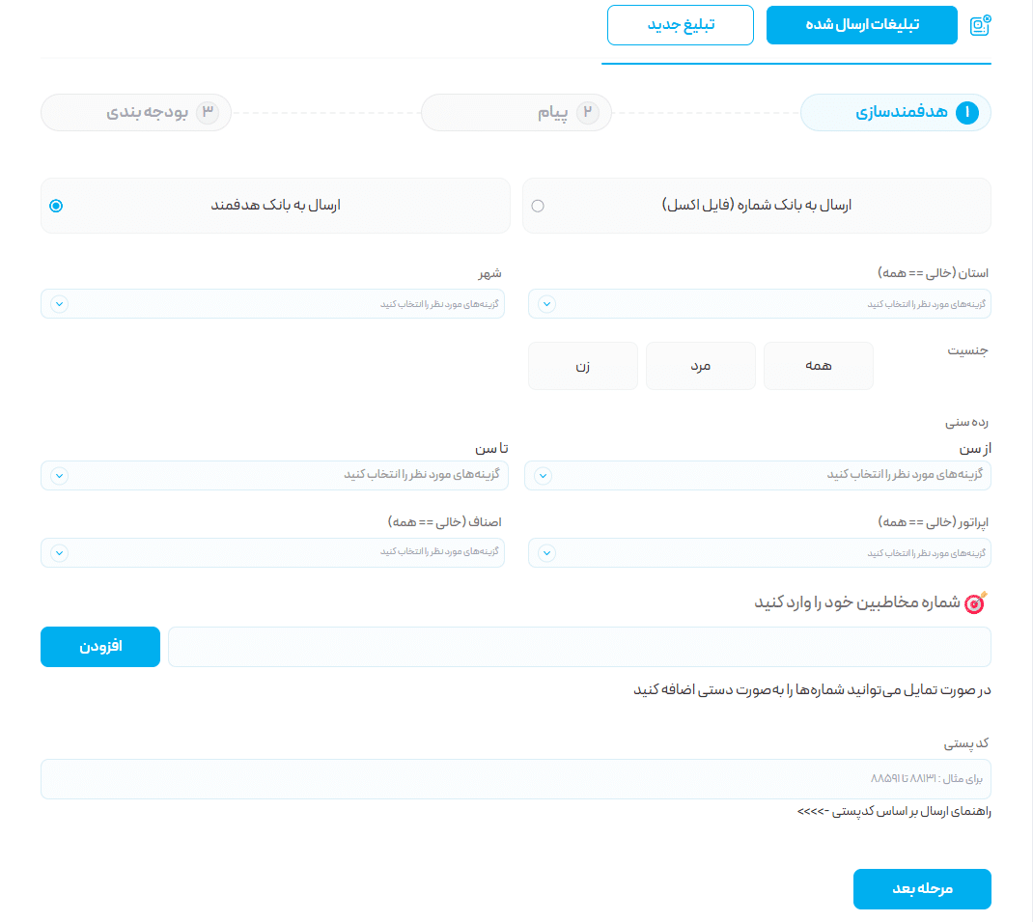Image resolution: width=1033 pixels, height=922 pixels.
Task: Choose زن gender option
Action: 583,366
